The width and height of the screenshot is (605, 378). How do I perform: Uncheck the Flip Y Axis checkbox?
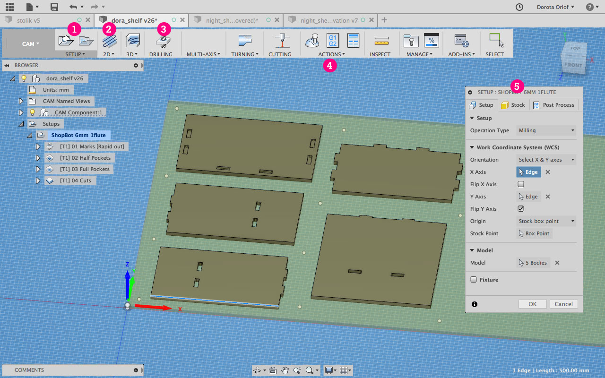click(x=521, y=209)
